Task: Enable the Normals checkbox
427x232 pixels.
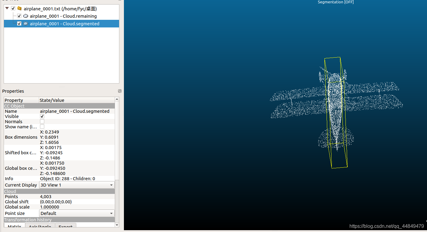Action: tap(42, 122)
